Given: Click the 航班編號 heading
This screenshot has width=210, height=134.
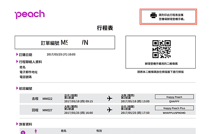Looking at the screenshot, I should coord(26,89).
